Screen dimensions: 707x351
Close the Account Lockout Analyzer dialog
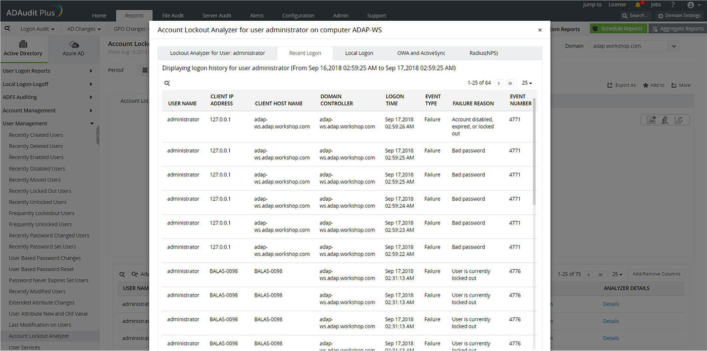[540, 30]
